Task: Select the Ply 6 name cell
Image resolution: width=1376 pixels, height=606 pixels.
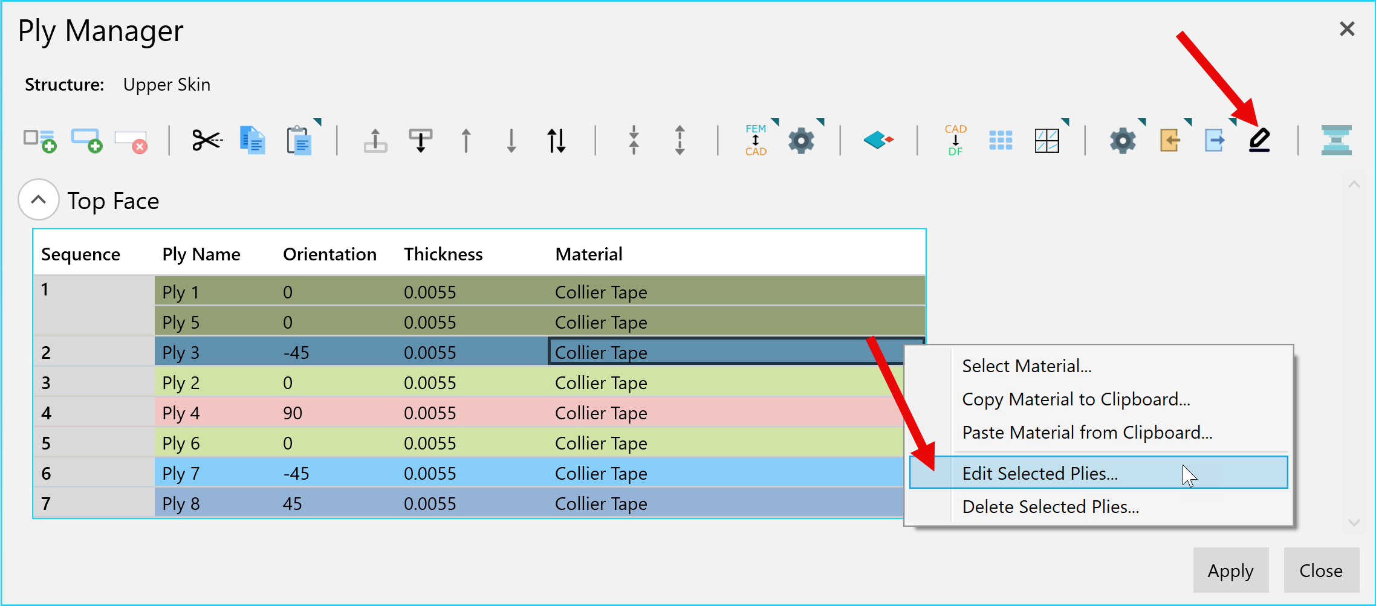Action: pos(215,442)
